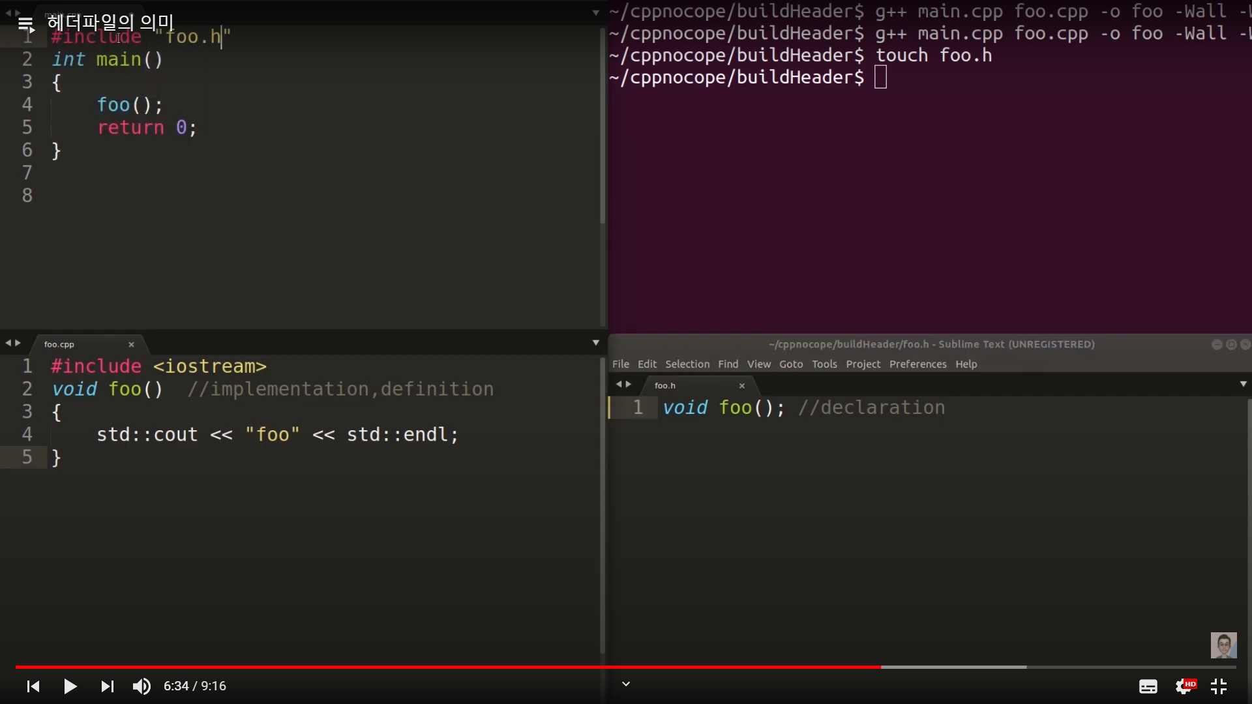1252x704 pixels.
Task: Open the File menu in Sublime Text
Action: (x=620, y=364)
